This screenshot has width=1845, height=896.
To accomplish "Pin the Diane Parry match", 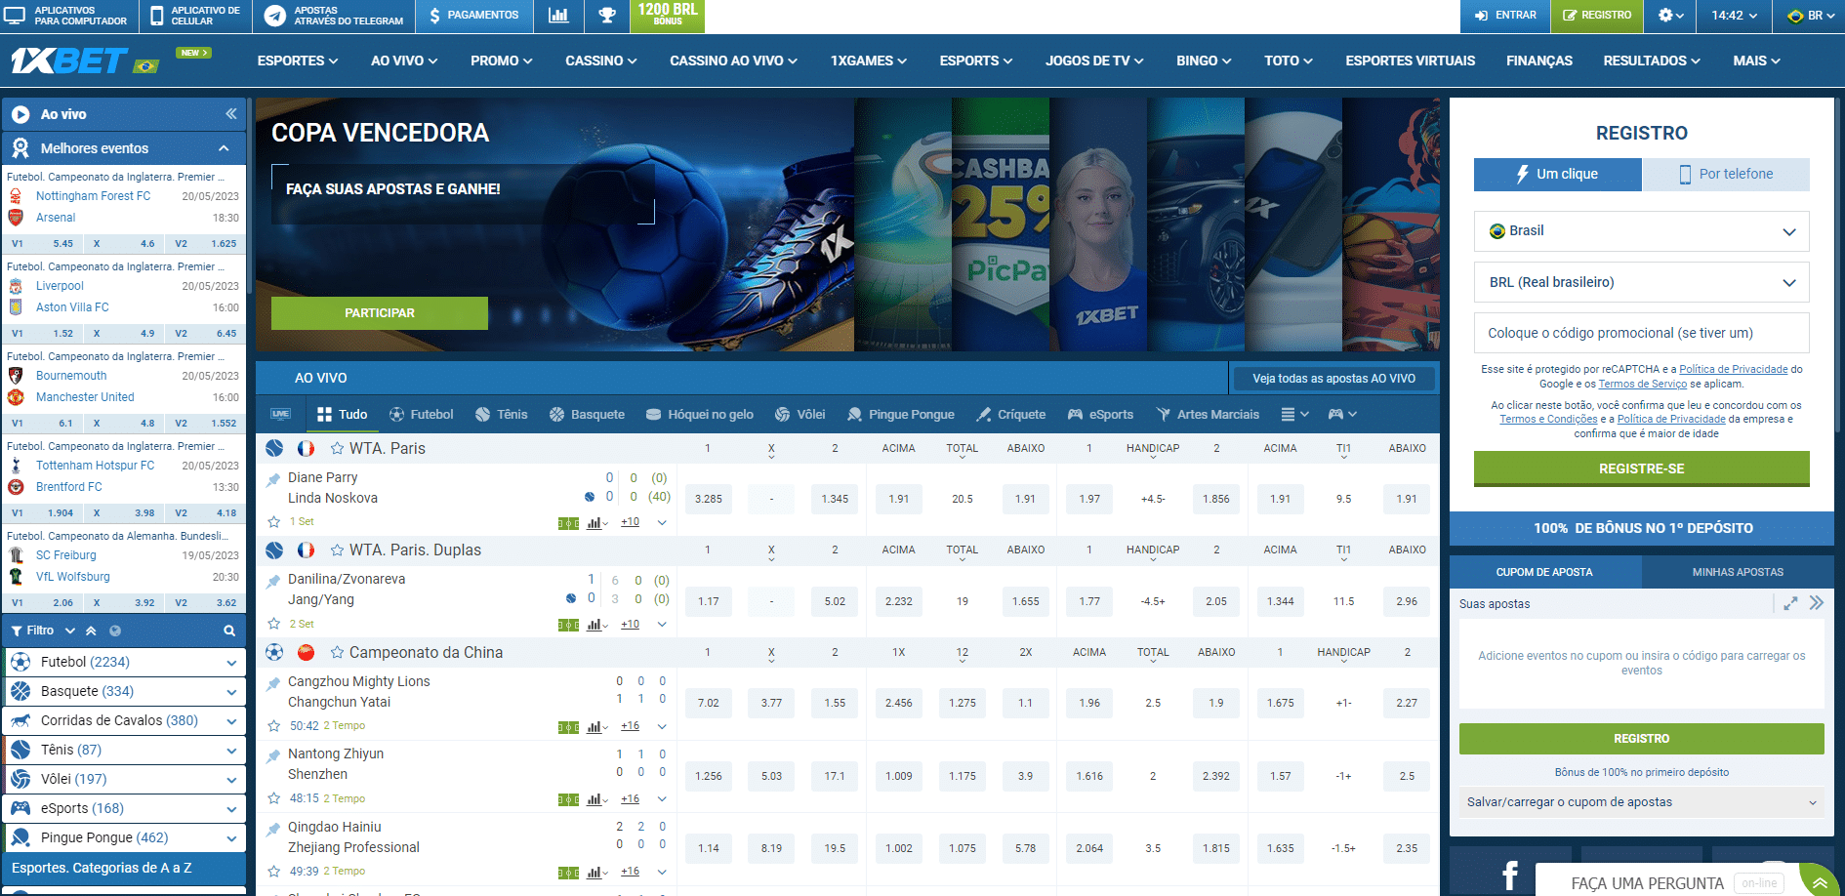I will click(273, 479).
